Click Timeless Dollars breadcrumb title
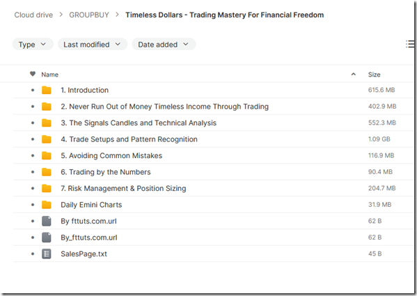 [x=225, y=15]
